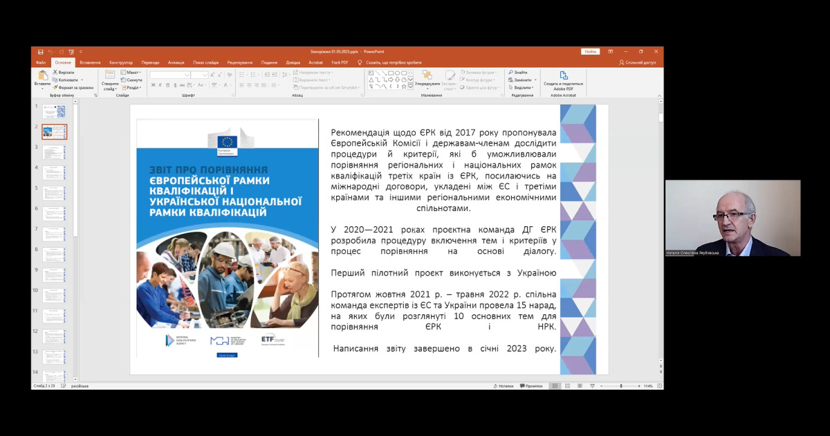Click the Спільний доступ share button

coord(638,62)
